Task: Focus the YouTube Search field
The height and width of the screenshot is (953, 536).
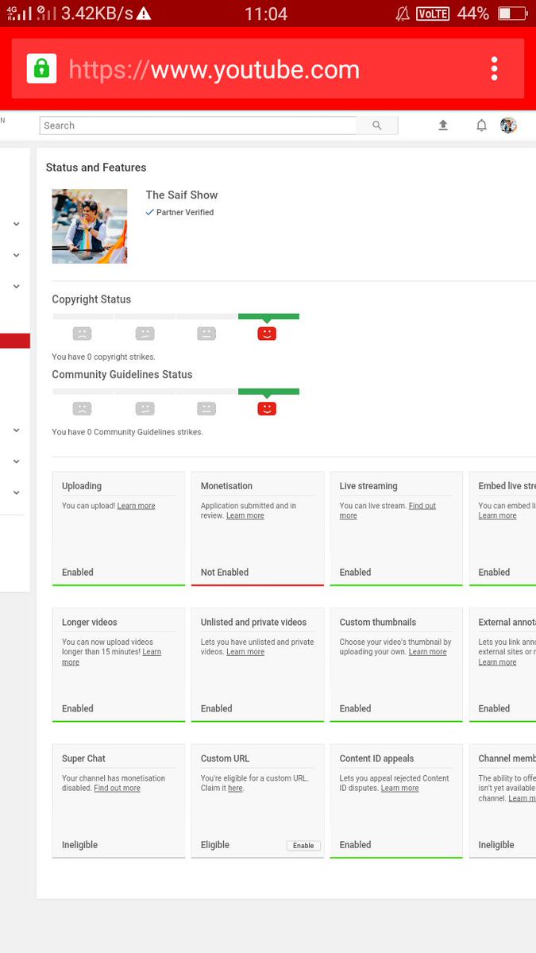Action: coord(199,125)
